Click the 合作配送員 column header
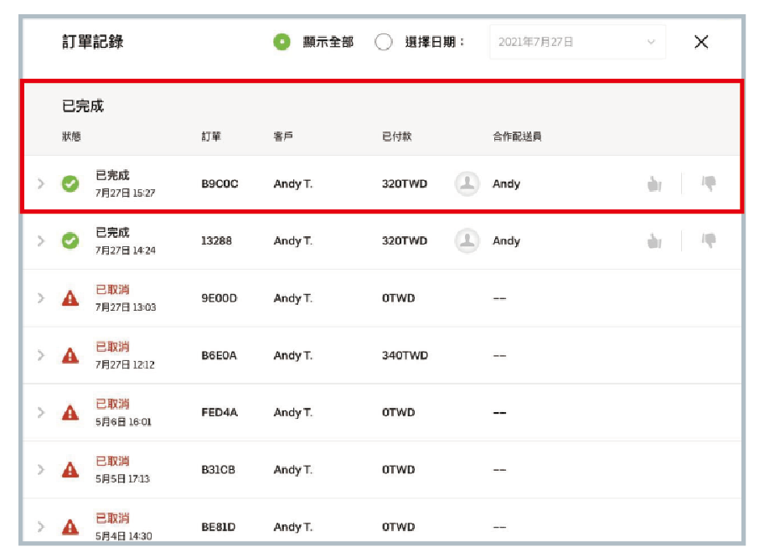 517,137
